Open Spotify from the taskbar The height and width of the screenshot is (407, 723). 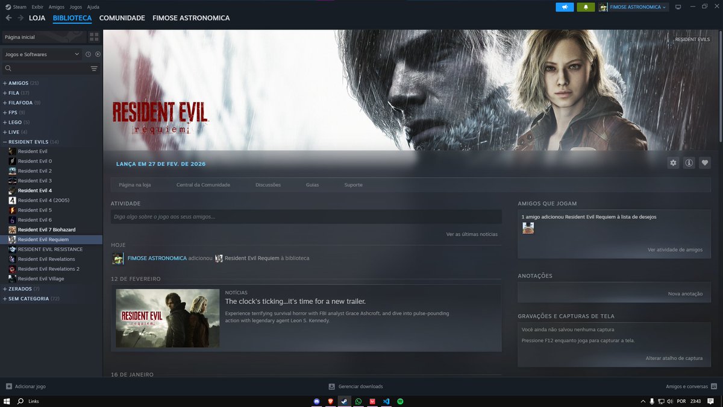tap(401, 401)
